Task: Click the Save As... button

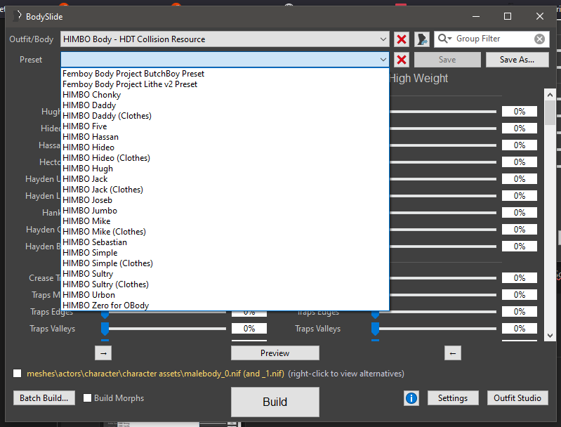Action: (x=517, y=60)
